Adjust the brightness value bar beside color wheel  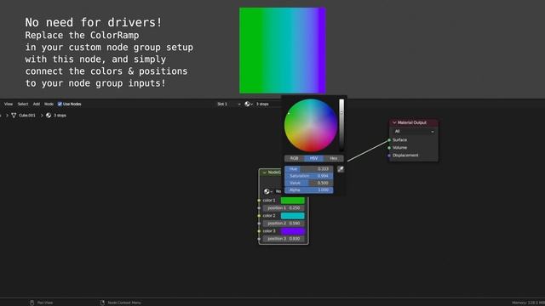(x=341, y=125)
